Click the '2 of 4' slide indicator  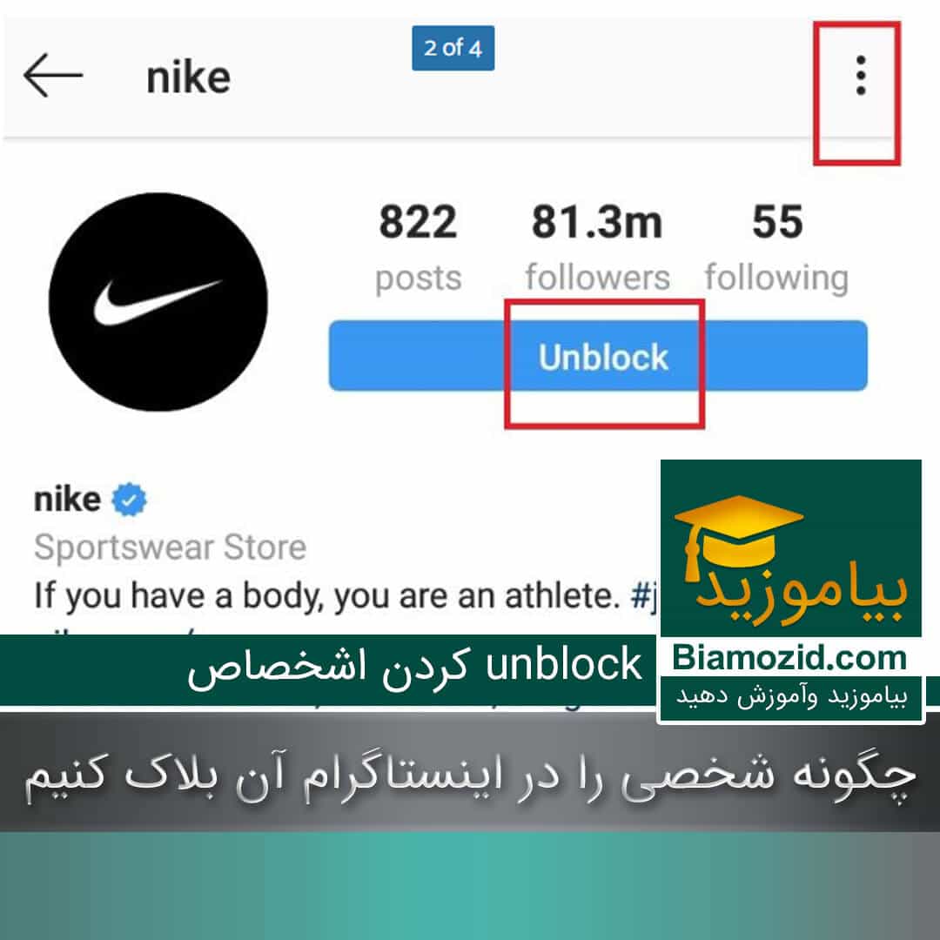(453, 48)
